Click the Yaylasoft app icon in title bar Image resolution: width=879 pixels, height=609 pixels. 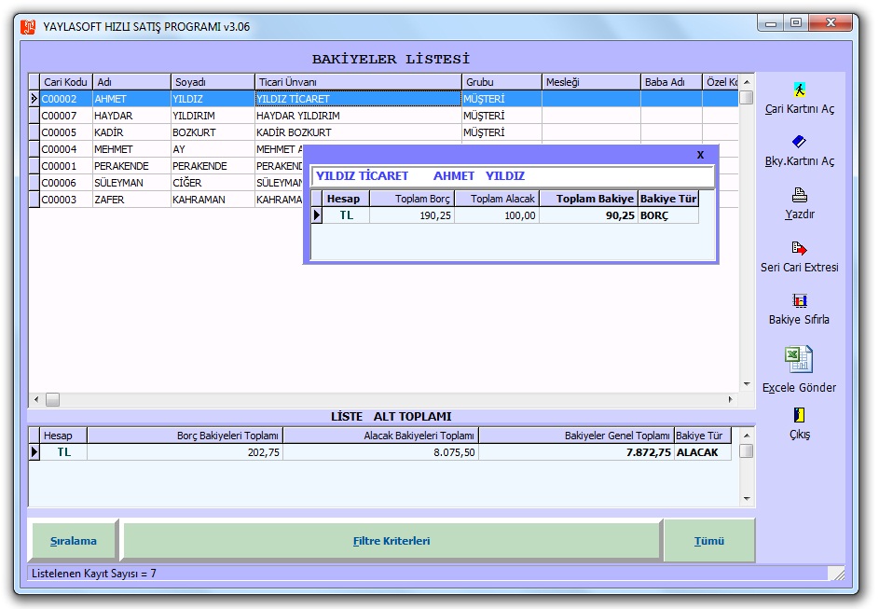click(x=28, y=26)
